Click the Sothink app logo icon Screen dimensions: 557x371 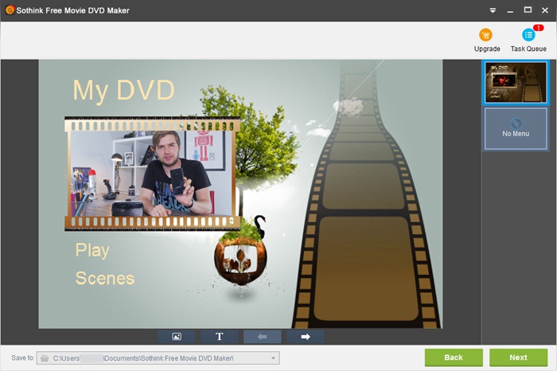click(x=10, y=10)
